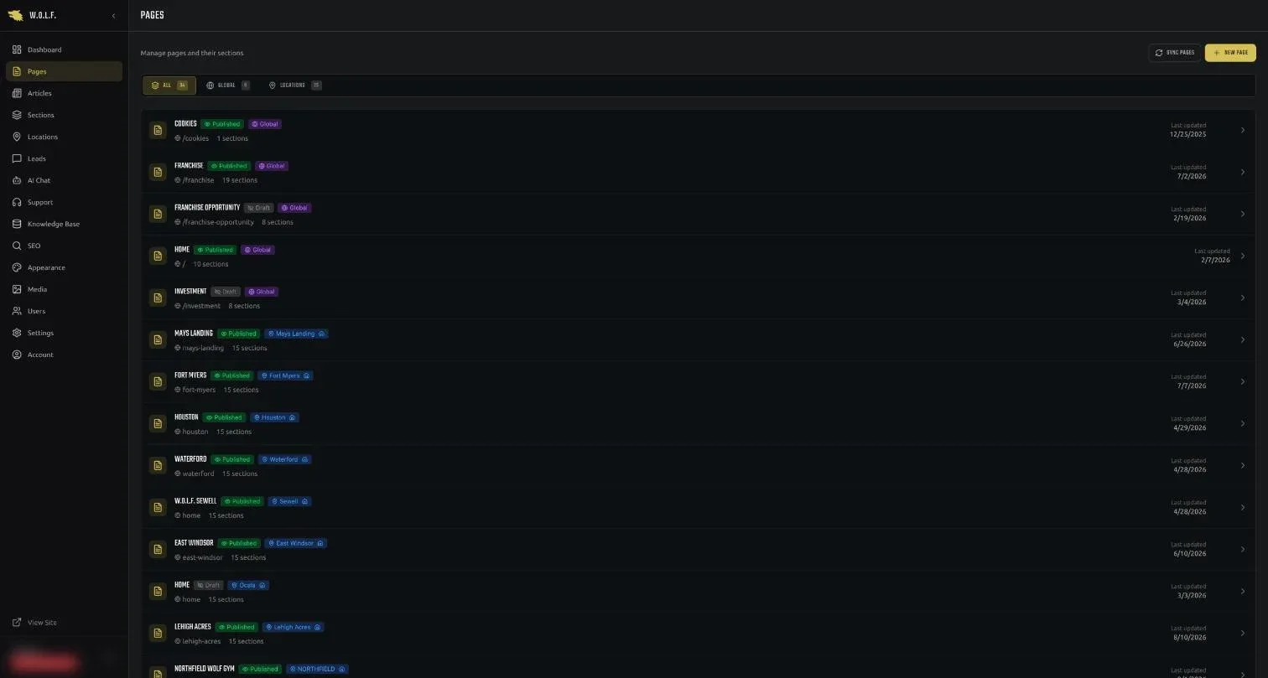This screenshot has width=1268, height=678.
Task: Collapse the sidebar with the chevron
Action: click(113, 16)
